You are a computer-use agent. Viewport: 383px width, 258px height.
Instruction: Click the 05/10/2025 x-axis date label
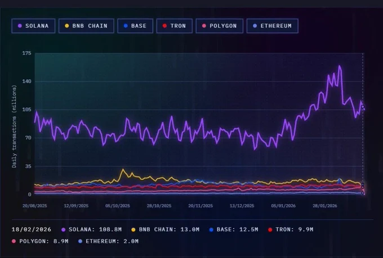pos(118,206)
